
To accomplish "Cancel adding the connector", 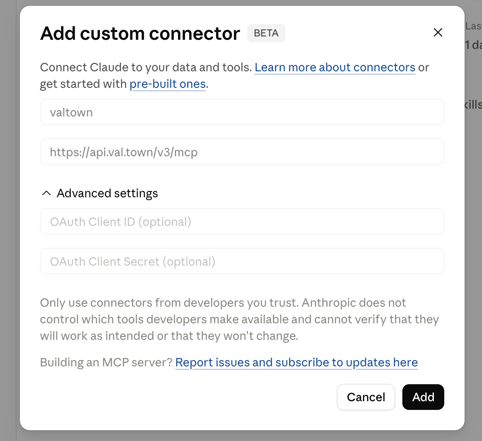I will pyautogui.click(x=366, y=397).
